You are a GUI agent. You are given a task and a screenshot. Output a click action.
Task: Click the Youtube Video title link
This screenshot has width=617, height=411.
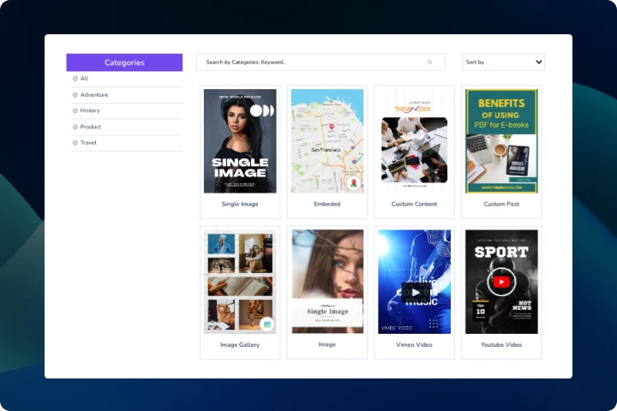pos(501,345)
